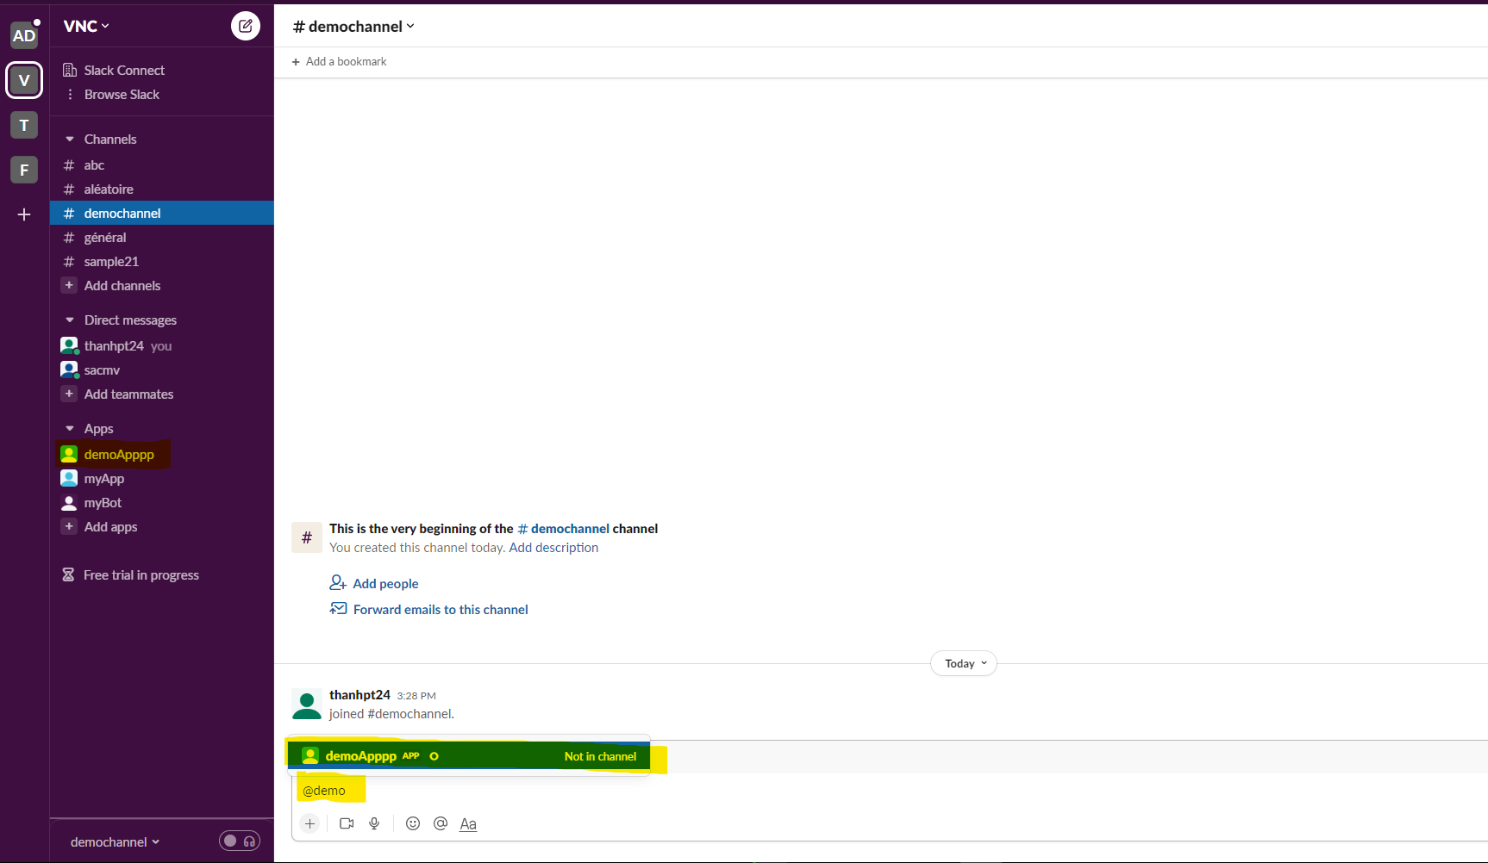Open the myBot app
The height and width of the screenshot is (863, 1488).
162,502
